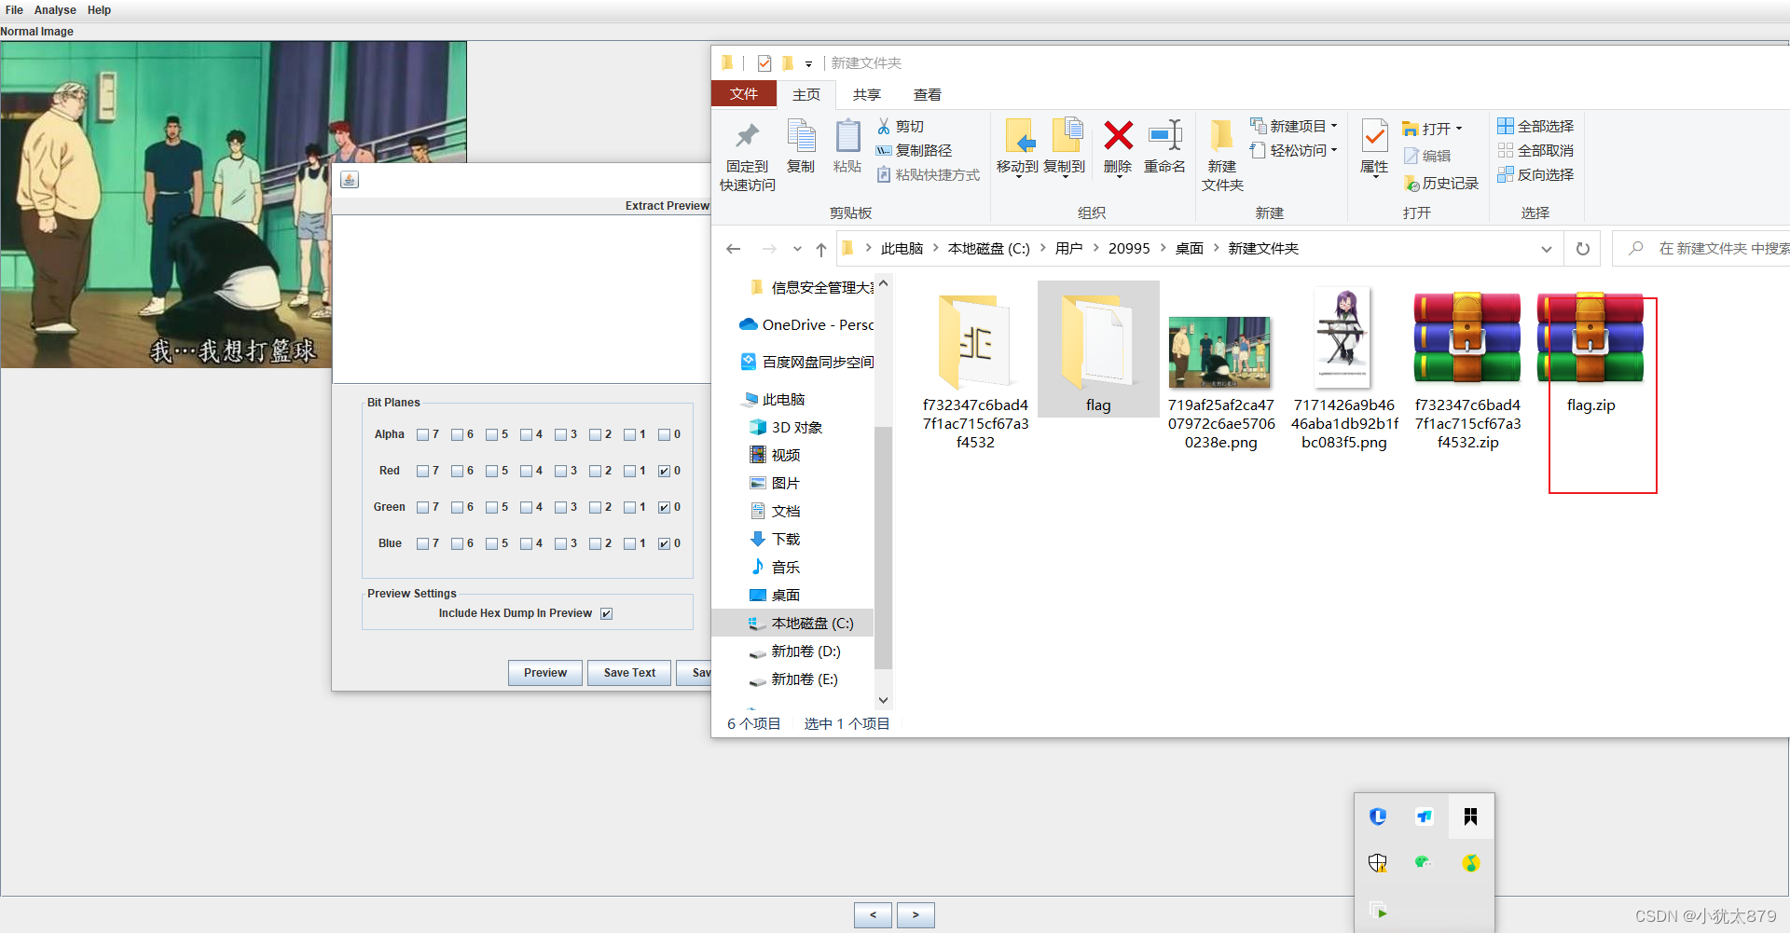The width and height of the screenshot is (1790, 933).
Task: Click the Select none icon
Action: (x=1506, y=150)
